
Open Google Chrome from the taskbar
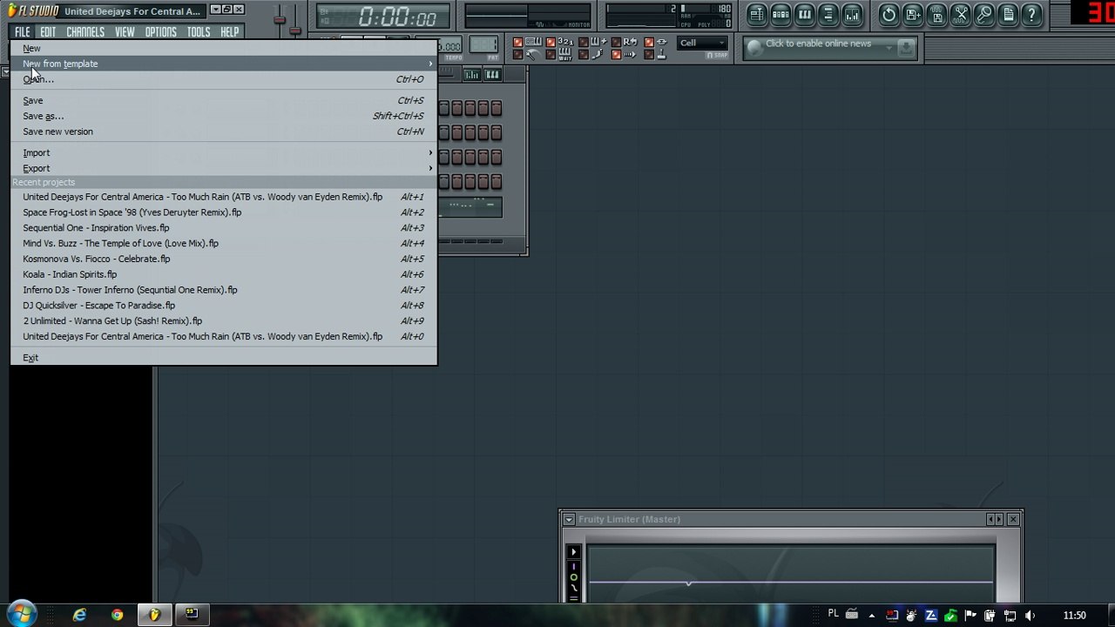coord(117,615)
